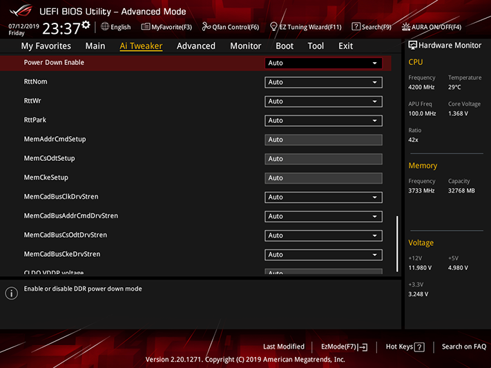Screen dimensions: 491x368
Task: Open Search(F9) question icon
Action: click(x=356, y=27)
